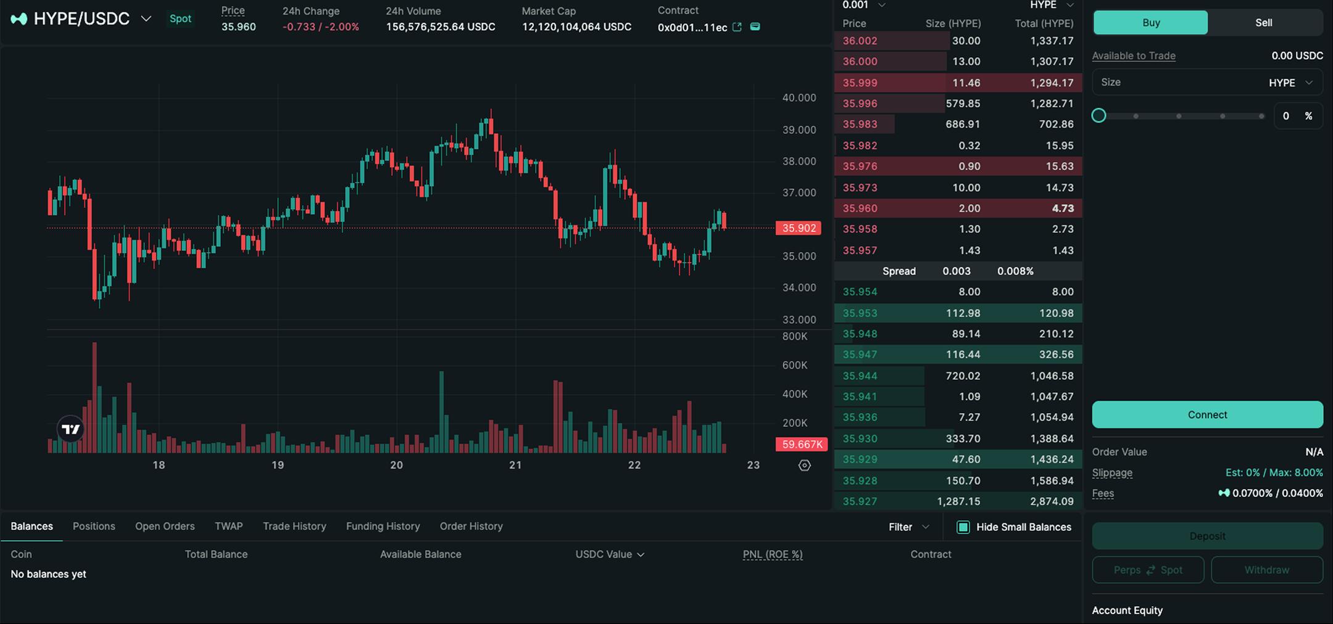Select ask price 35.957 row
1333x624 pixels.
(x=958, y=250)
